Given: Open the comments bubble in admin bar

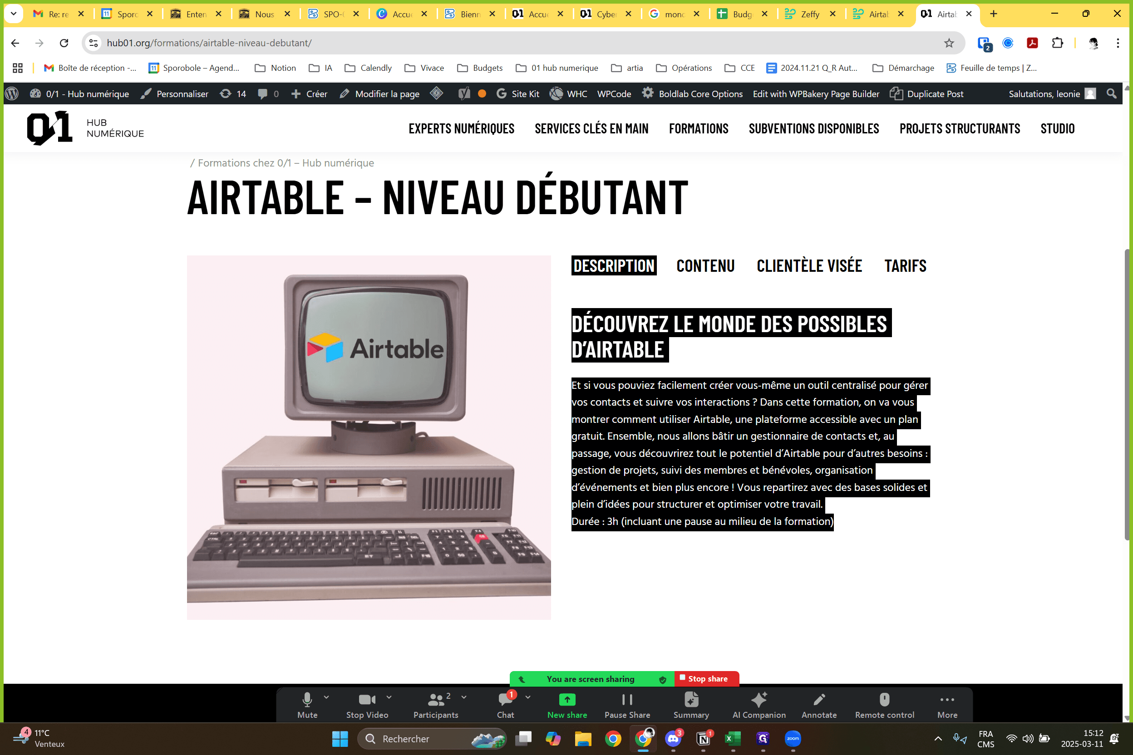Looking at the screenshot, I should tap(268, 94).
